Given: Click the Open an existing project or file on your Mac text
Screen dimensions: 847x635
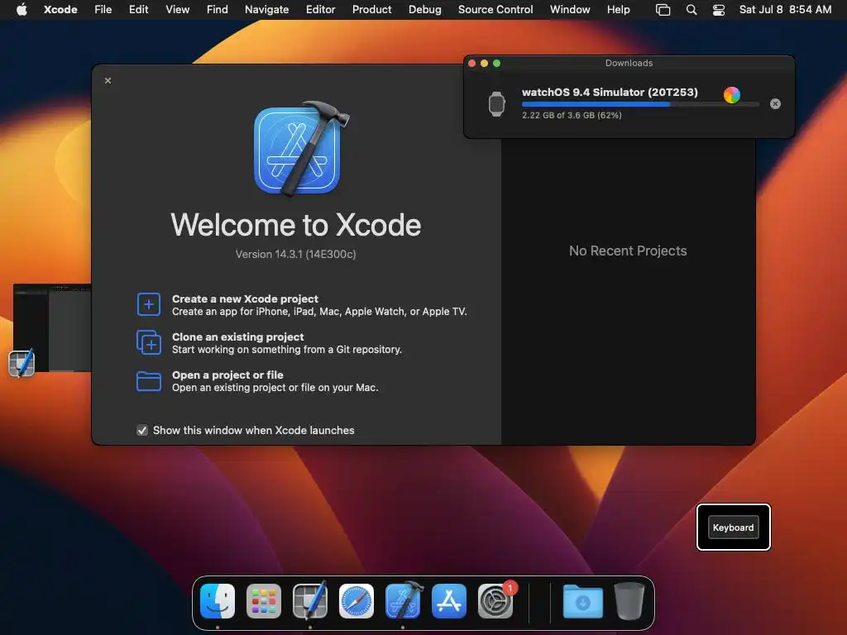Looking at the screenshot, I should 275,388.
